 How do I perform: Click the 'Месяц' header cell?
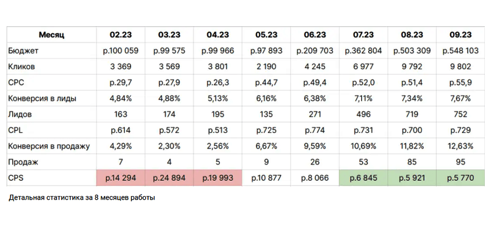(x=51, y=35)
